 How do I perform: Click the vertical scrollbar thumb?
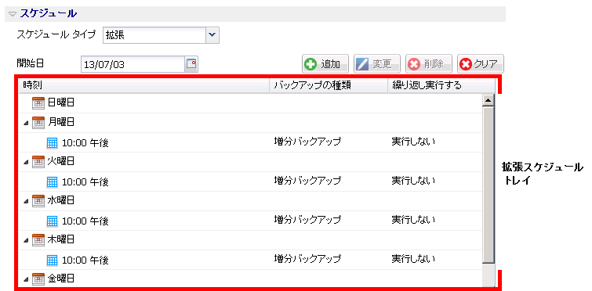[x=488, y=185]
